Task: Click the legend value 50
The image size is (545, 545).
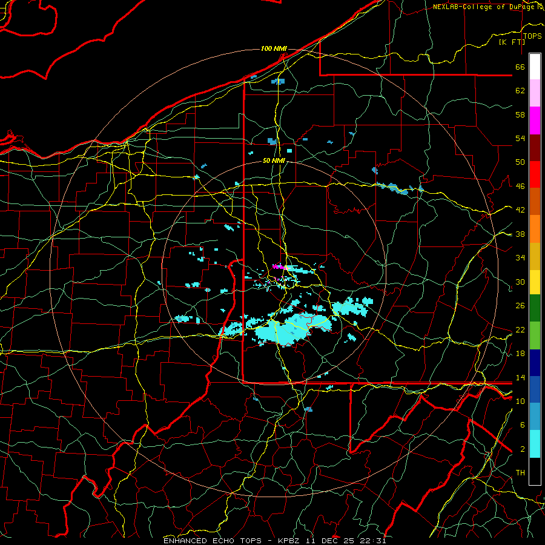Action: click(x=520, y=162)
